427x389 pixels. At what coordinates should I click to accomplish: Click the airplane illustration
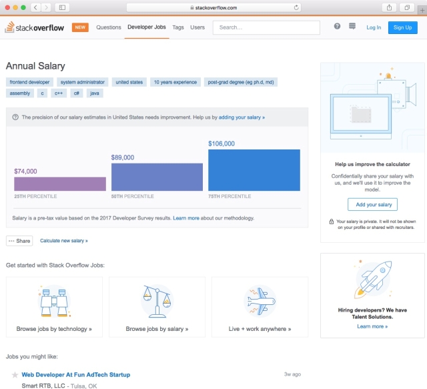(260, 301)
